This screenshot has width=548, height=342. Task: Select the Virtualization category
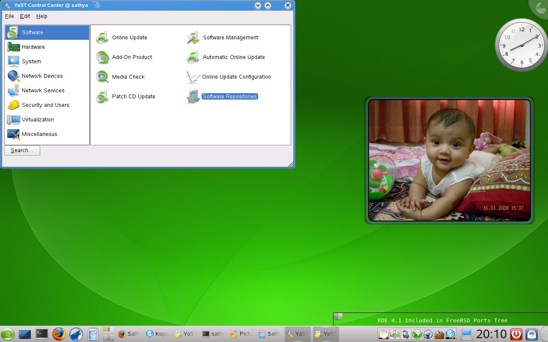47,120
